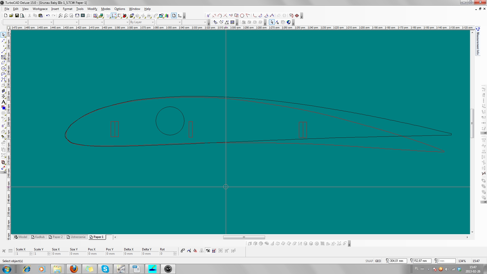Image resolution: width=487 pixels, height=274 pixels.
Task: Click the vertical scrollbar thumb
Action: pyautogui.click(x=472, y=123)
